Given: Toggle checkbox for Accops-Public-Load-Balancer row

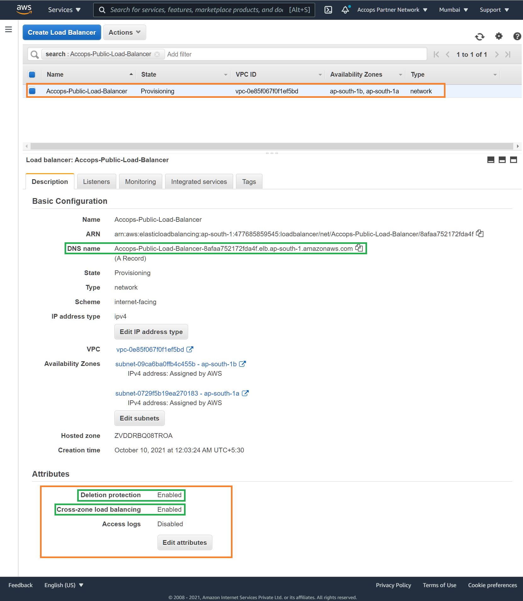Looking at the screenshot, I should click(x=32, y=91).
